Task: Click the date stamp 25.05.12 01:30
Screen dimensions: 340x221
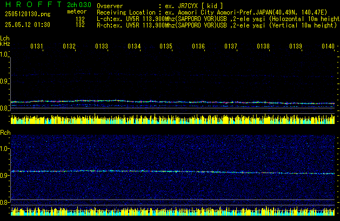Action: pos(28,25)
